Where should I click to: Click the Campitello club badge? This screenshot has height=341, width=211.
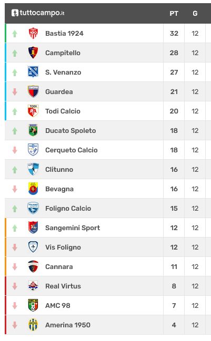click(33, 53)
